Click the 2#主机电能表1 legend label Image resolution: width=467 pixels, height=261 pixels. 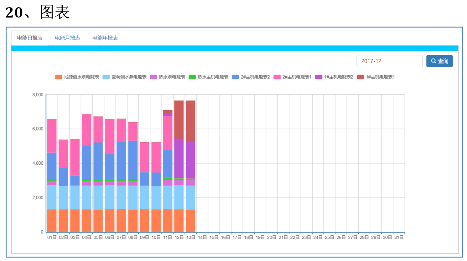coord(297,77)
